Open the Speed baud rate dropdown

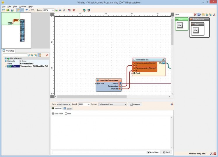[x=88, y=104]
